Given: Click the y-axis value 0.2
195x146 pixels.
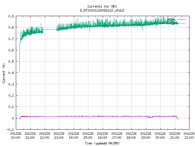Looking at the screenshot, I should (x=11, y=96).
